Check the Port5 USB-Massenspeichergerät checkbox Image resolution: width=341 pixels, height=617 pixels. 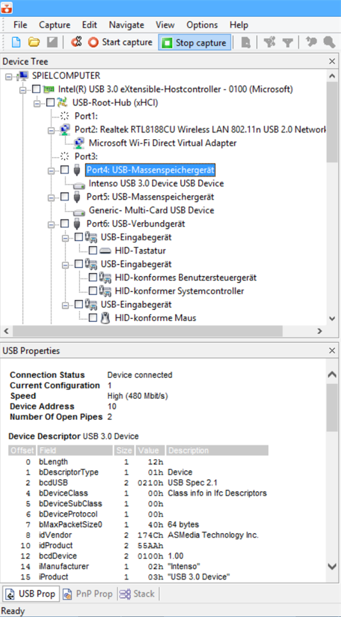64,197
